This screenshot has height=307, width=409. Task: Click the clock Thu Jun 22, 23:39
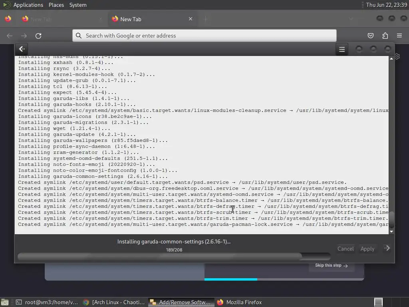pos(386,5)
